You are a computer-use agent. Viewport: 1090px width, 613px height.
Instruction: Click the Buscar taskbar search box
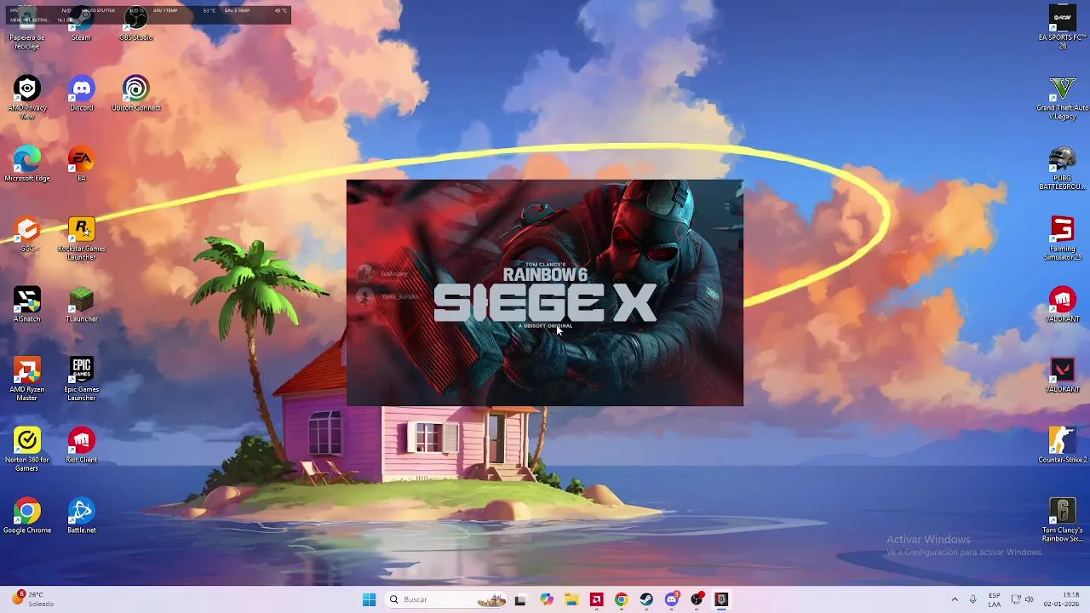(x=445, y=599)
